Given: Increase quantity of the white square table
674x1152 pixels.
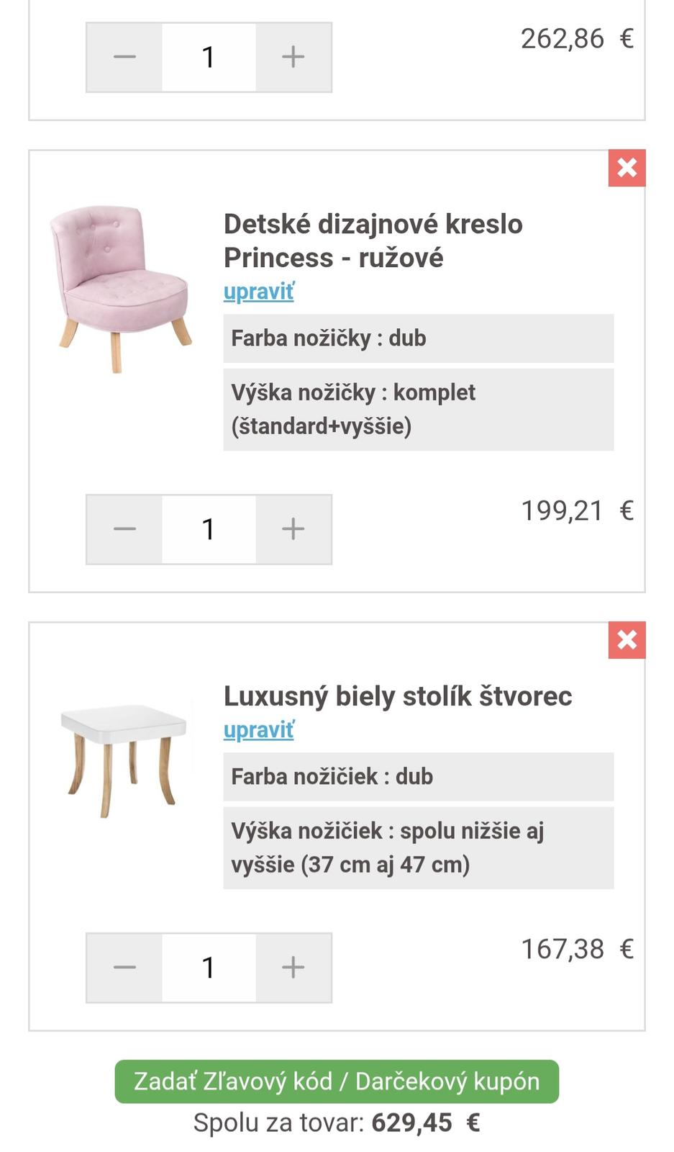Looking at the screenshot, I should (x=293, y=967).
